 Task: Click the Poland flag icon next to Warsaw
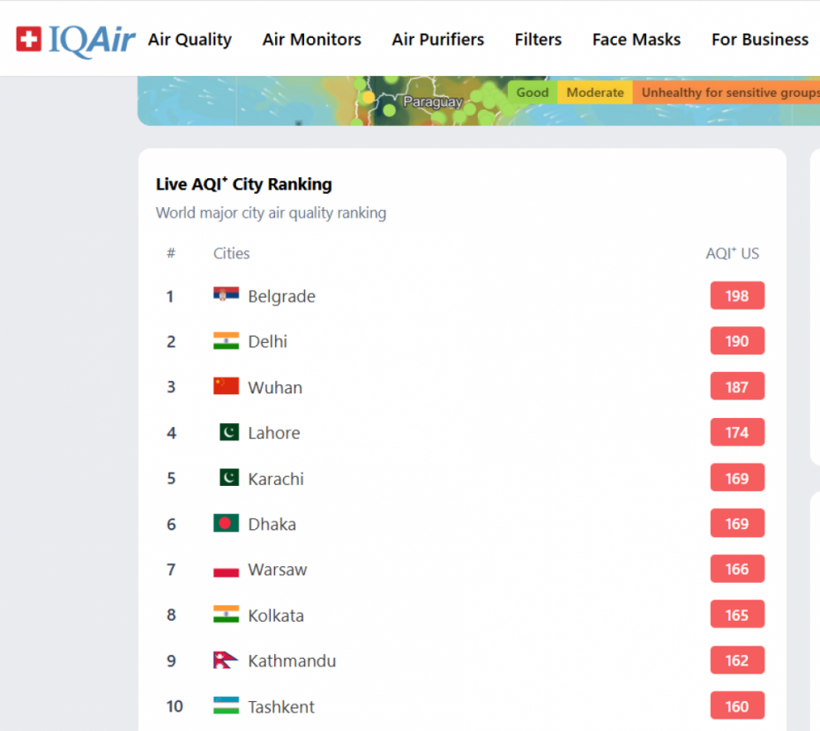[x=226, y=569]
